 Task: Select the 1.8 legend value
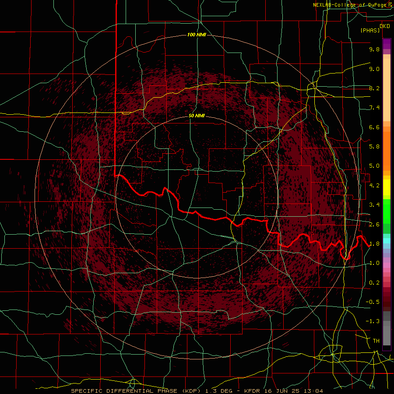[374, 244]
